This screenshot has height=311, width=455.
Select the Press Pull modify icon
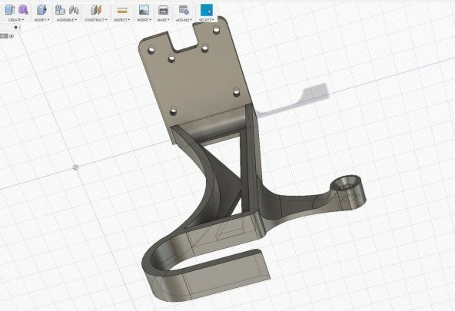pyautogui.click(x=42, y=9)
